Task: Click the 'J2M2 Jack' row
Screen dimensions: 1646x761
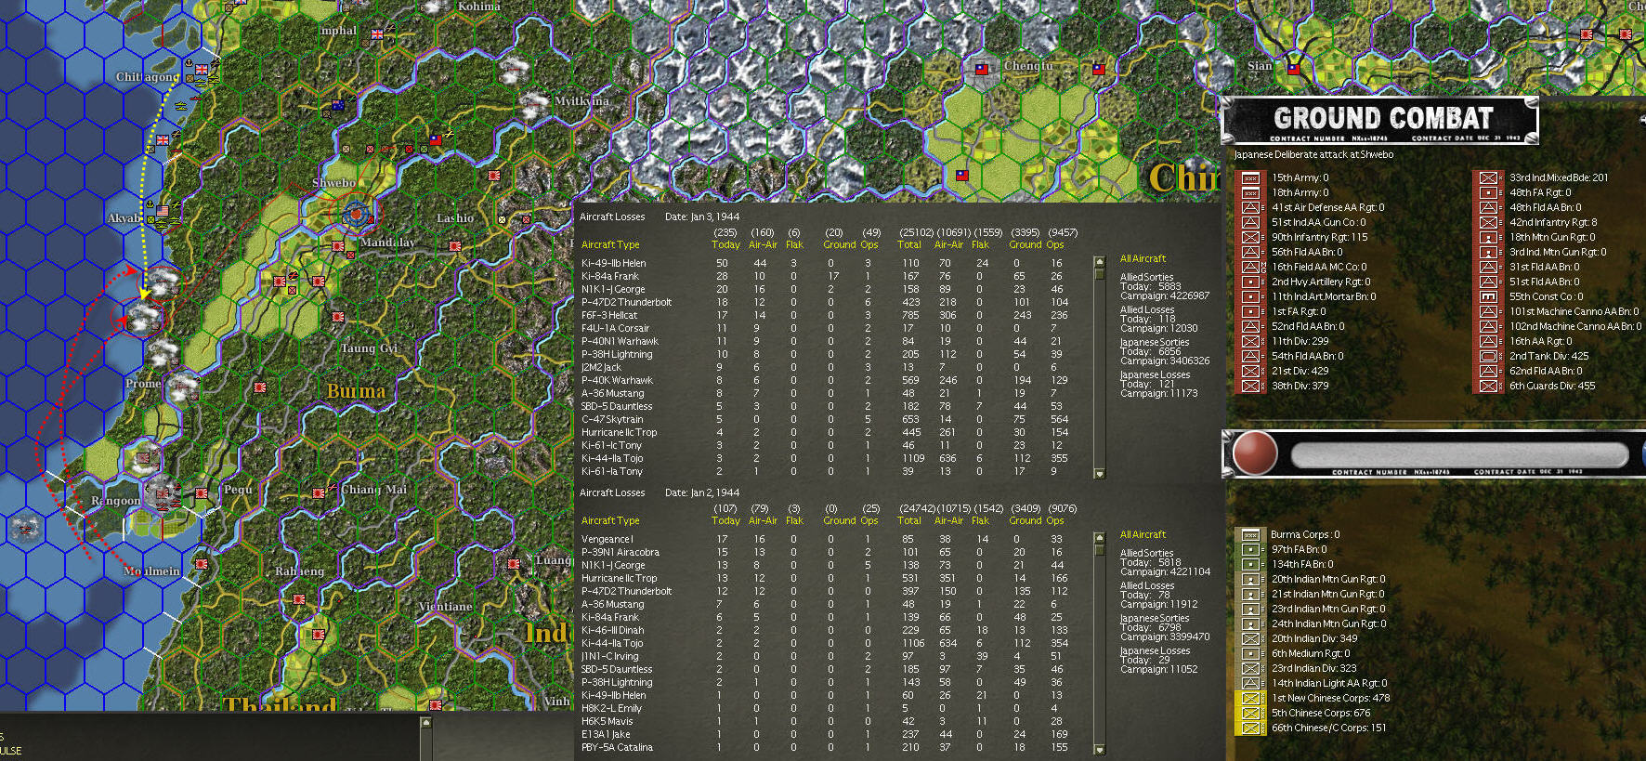Action: (825, 367)
